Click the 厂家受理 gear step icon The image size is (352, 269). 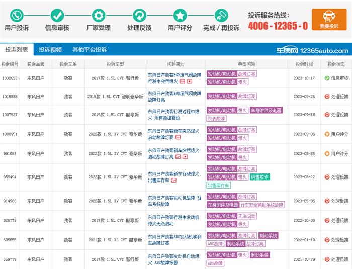click(x=99, y=15)
